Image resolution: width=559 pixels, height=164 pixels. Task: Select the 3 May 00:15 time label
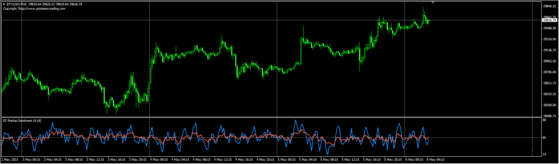point(31,160)
